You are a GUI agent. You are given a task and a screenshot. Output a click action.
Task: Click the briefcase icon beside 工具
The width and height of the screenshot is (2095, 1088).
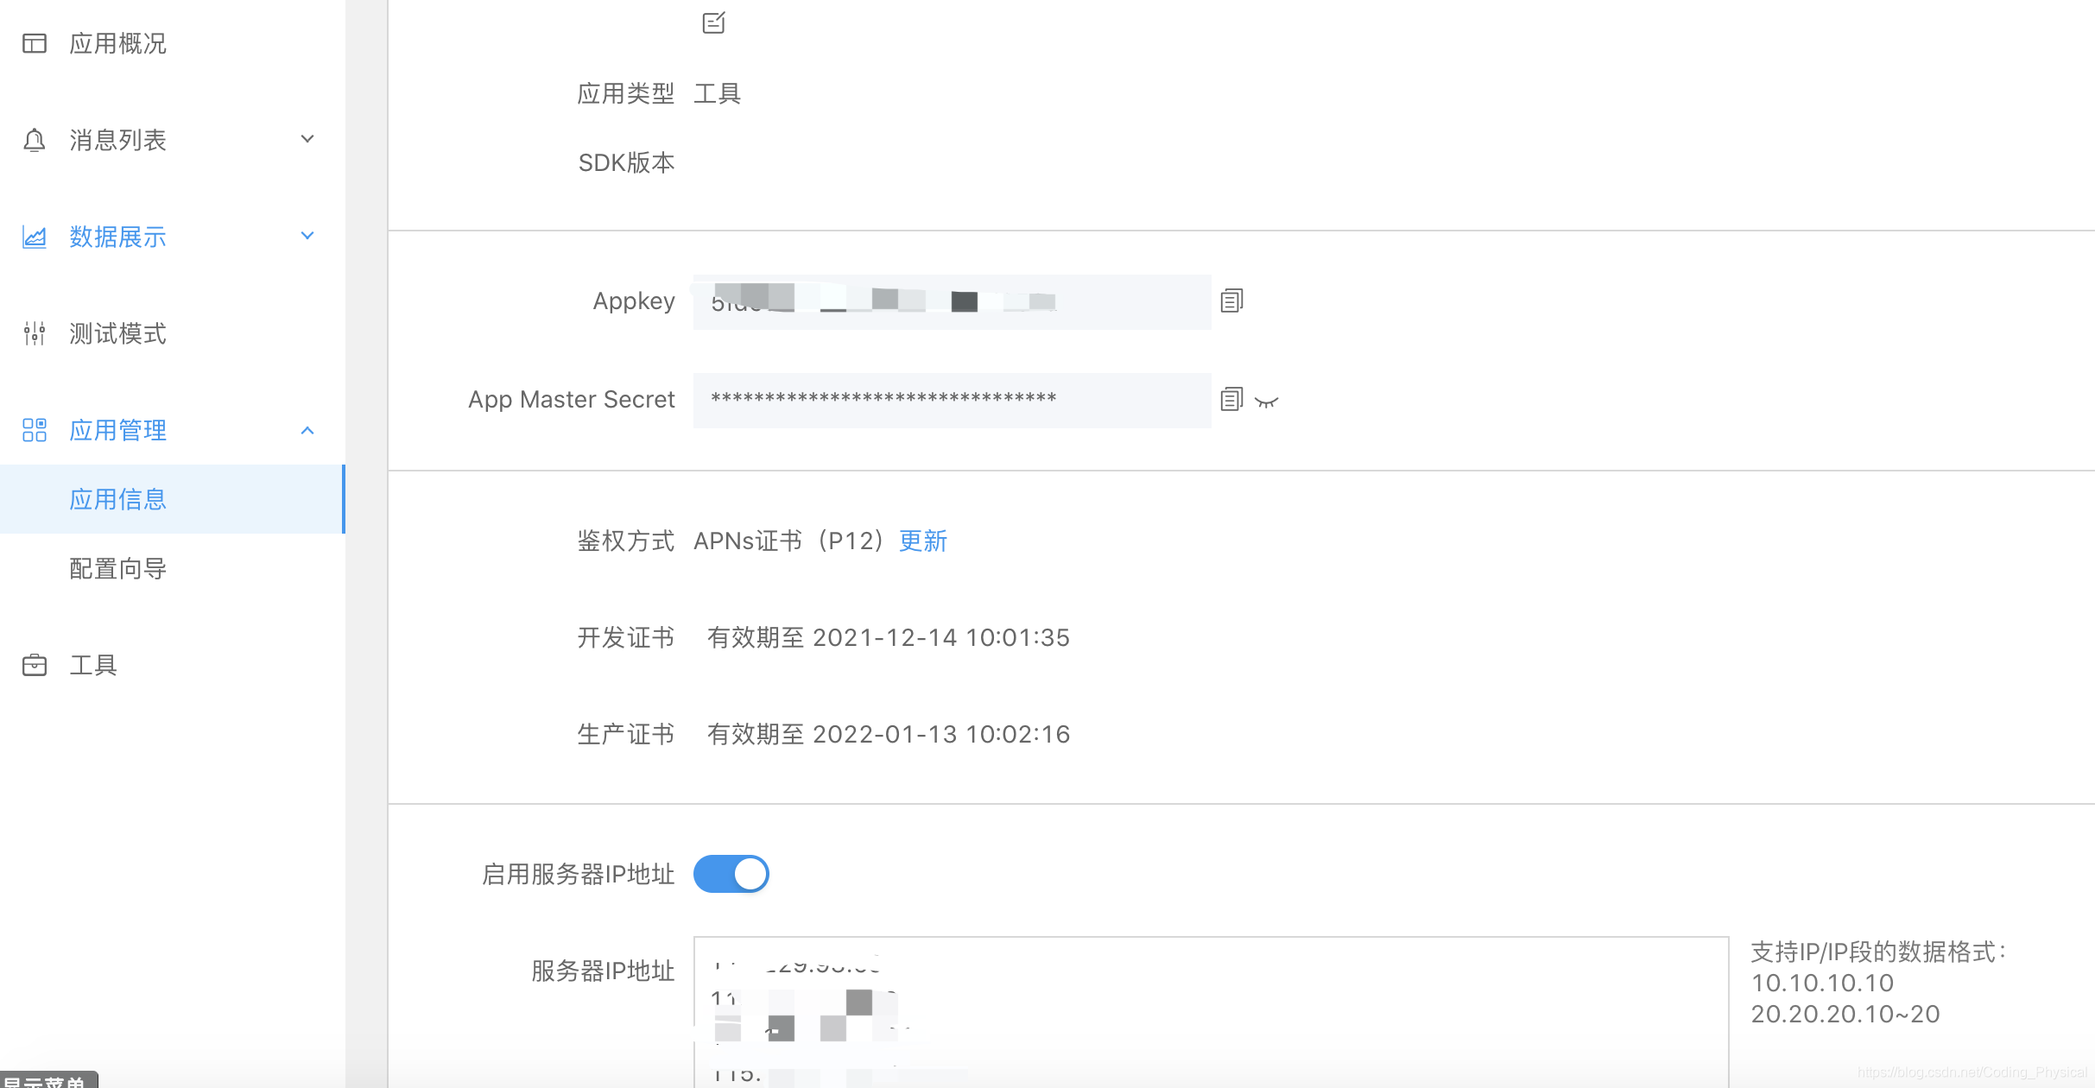point(35,665)
